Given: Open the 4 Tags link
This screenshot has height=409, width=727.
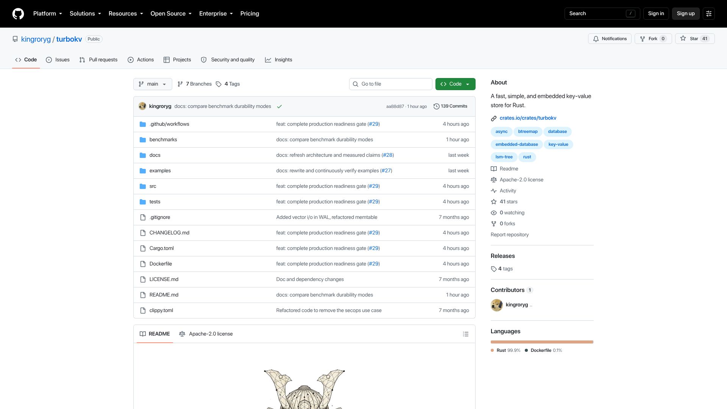Looking at the screenshot, I should point(228,84).
